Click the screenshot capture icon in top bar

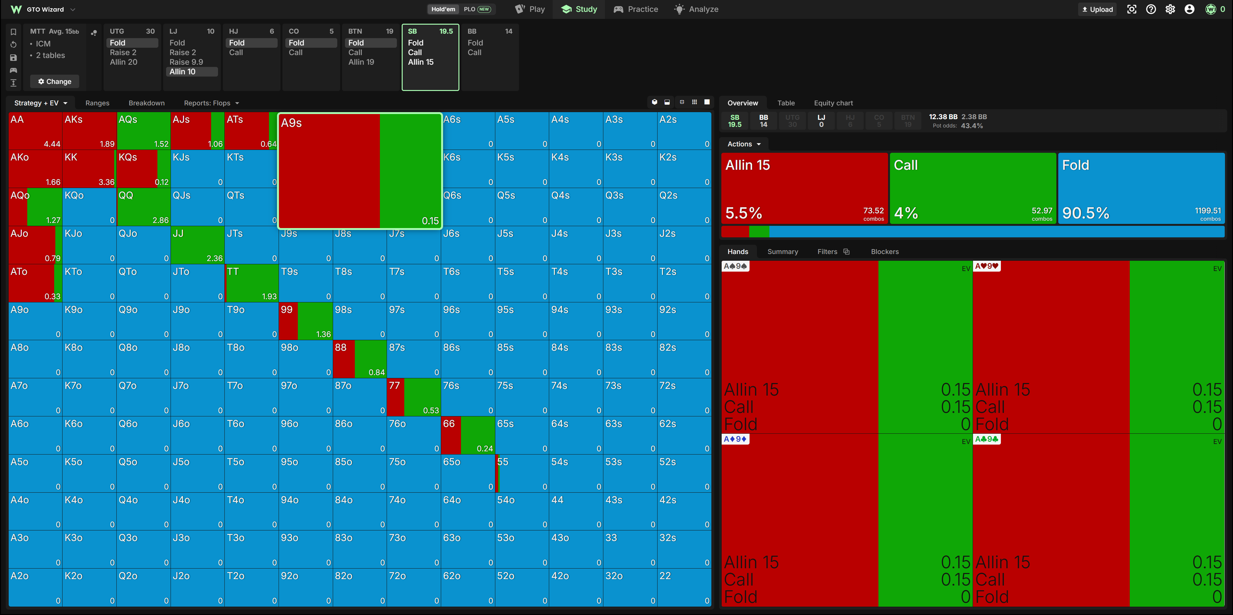(1131, 9)
